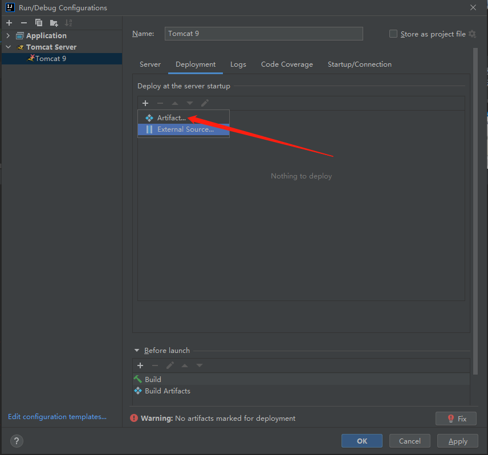
Task: Move configuration into new folder
Action: pyautogui.click(x=54, y=23)
